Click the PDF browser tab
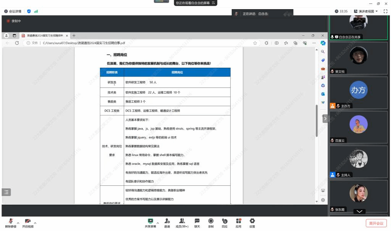The width and height of the screenshot is (391, 231). (45, 35)
